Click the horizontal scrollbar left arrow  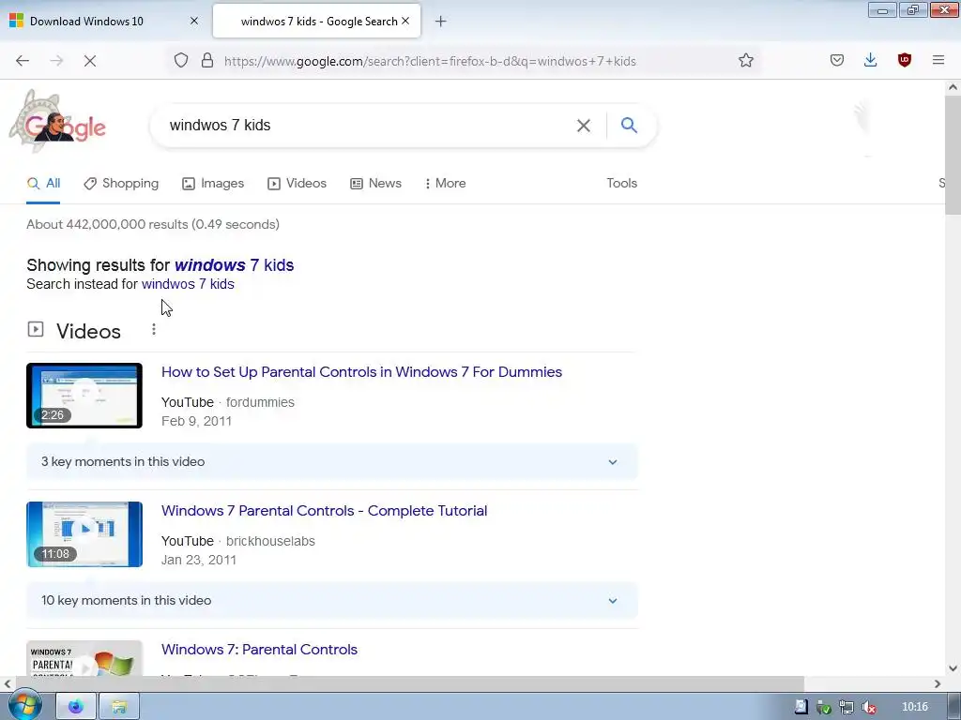[8, 683]
